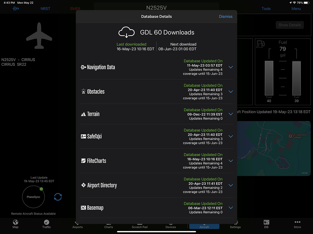Tap the right fuel tank gauge bar
Viewport: 313px width, 234px height.
[297, 78]
